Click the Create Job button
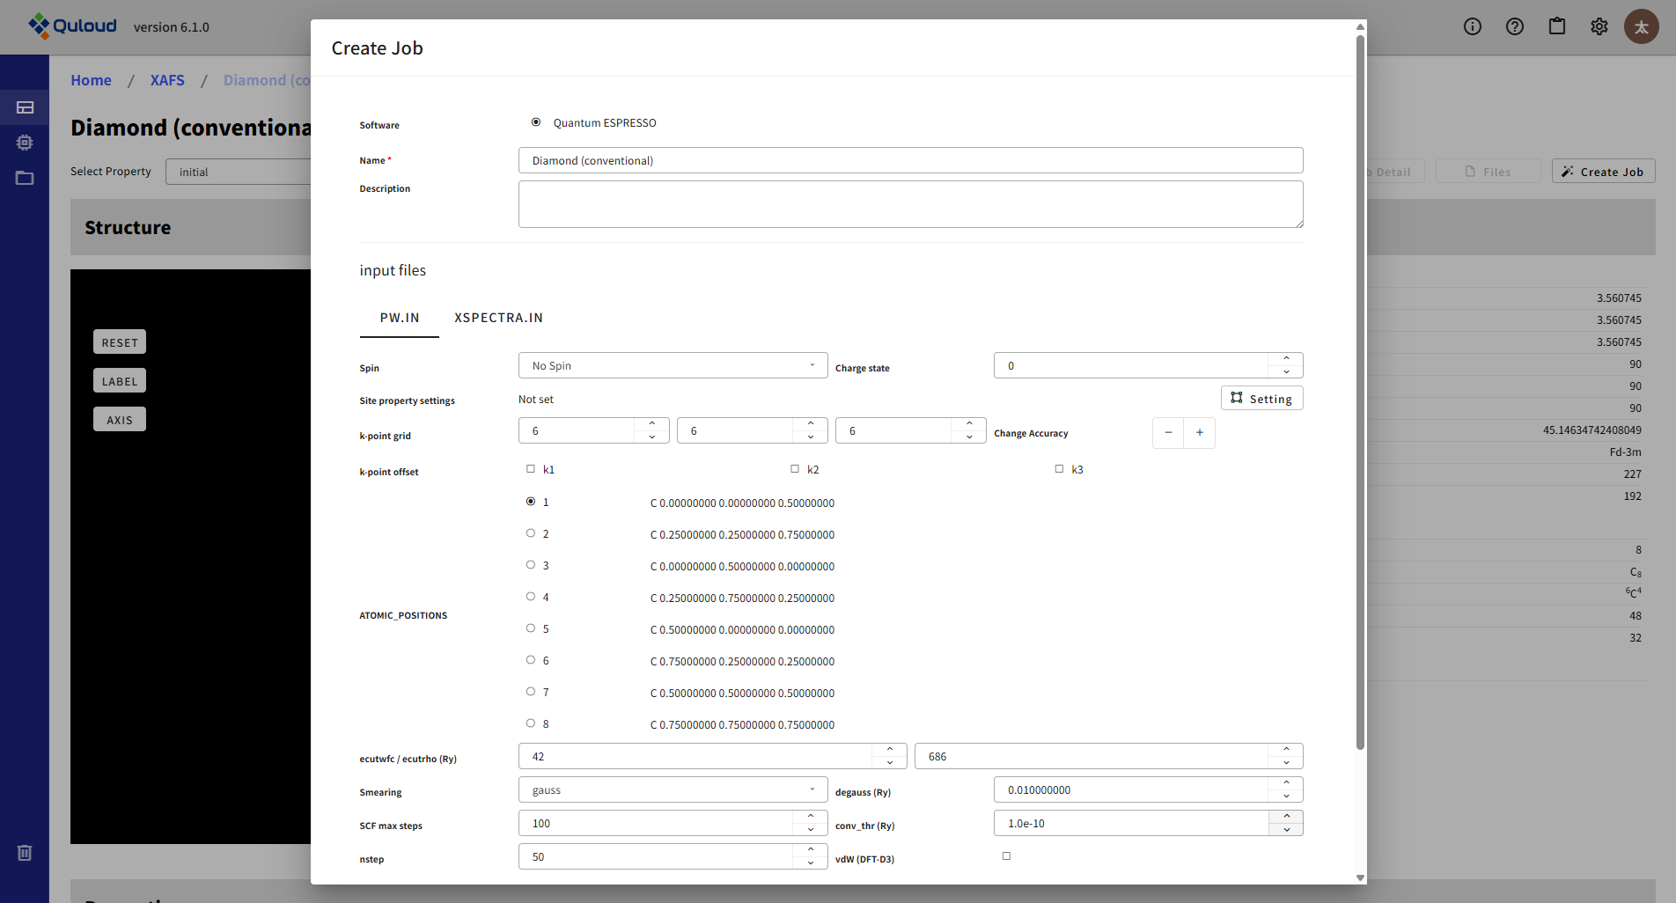Viewport: 1676px width, 903px height. [1603, 171]
